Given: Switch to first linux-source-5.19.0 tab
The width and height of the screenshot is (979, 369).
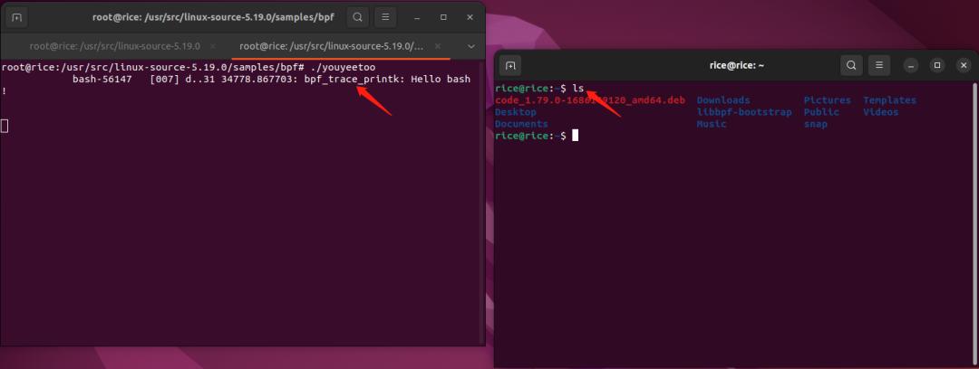Looking at the screenshot, I should pyautogui.click(x=115, y=47).
